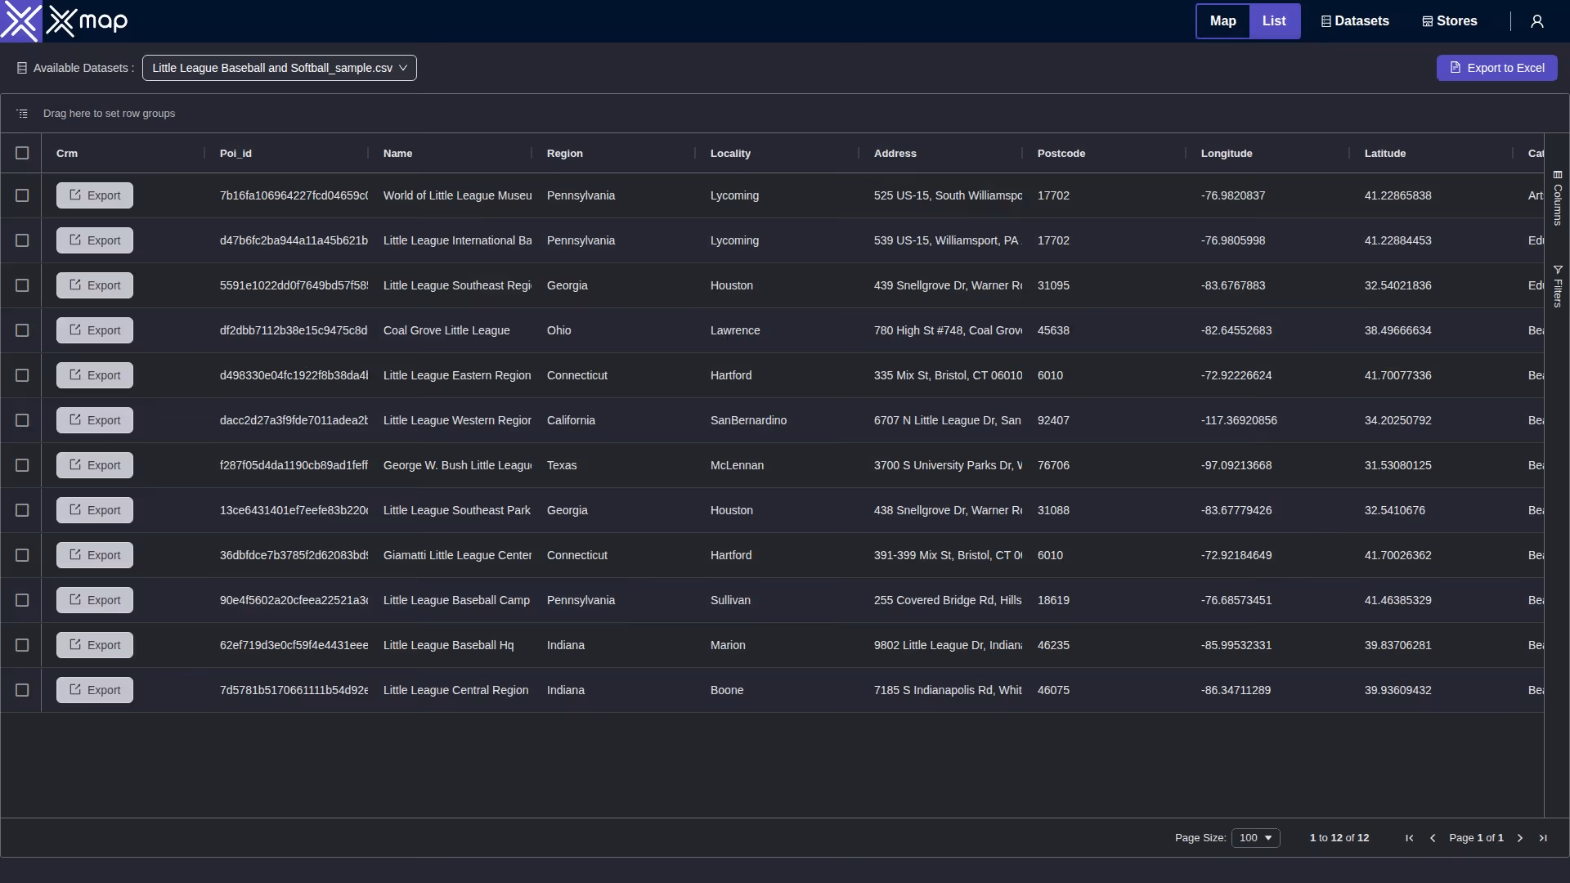1570x883 pixels.
Task: Open the available datasets dropdown
Action: coord(280,68)
